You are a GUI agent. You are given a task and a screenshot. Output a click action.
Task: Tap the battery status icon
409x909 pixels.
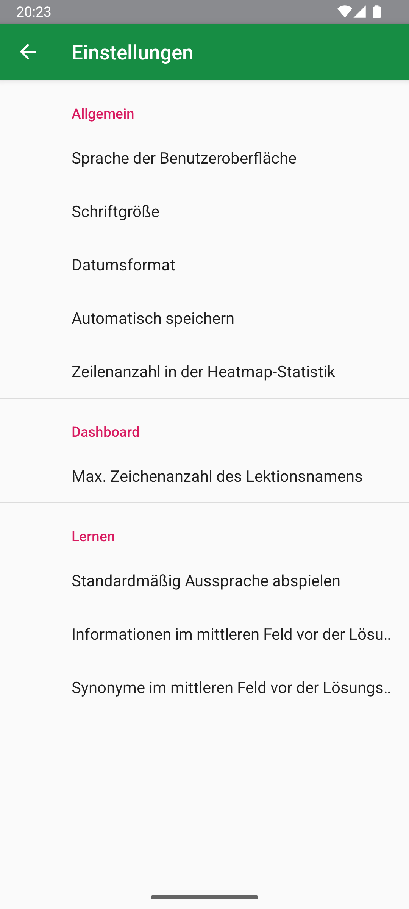[x=376, y=12]
